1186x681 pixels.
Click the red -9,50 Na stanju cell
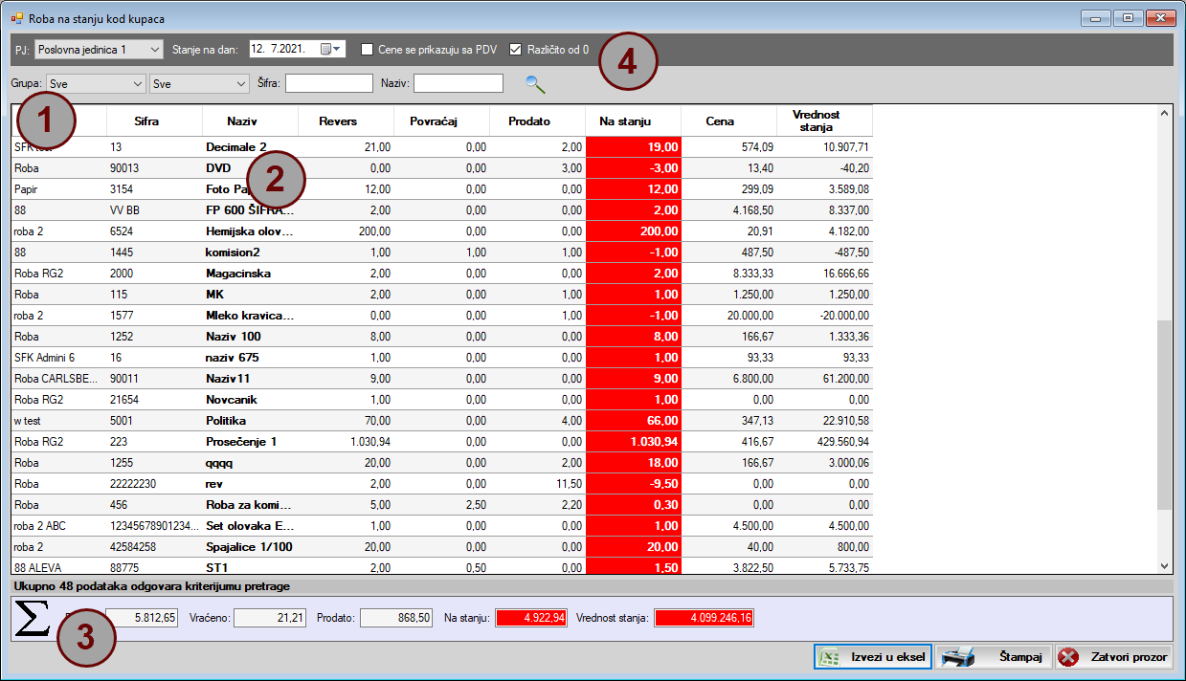click(x=633, y=484)
